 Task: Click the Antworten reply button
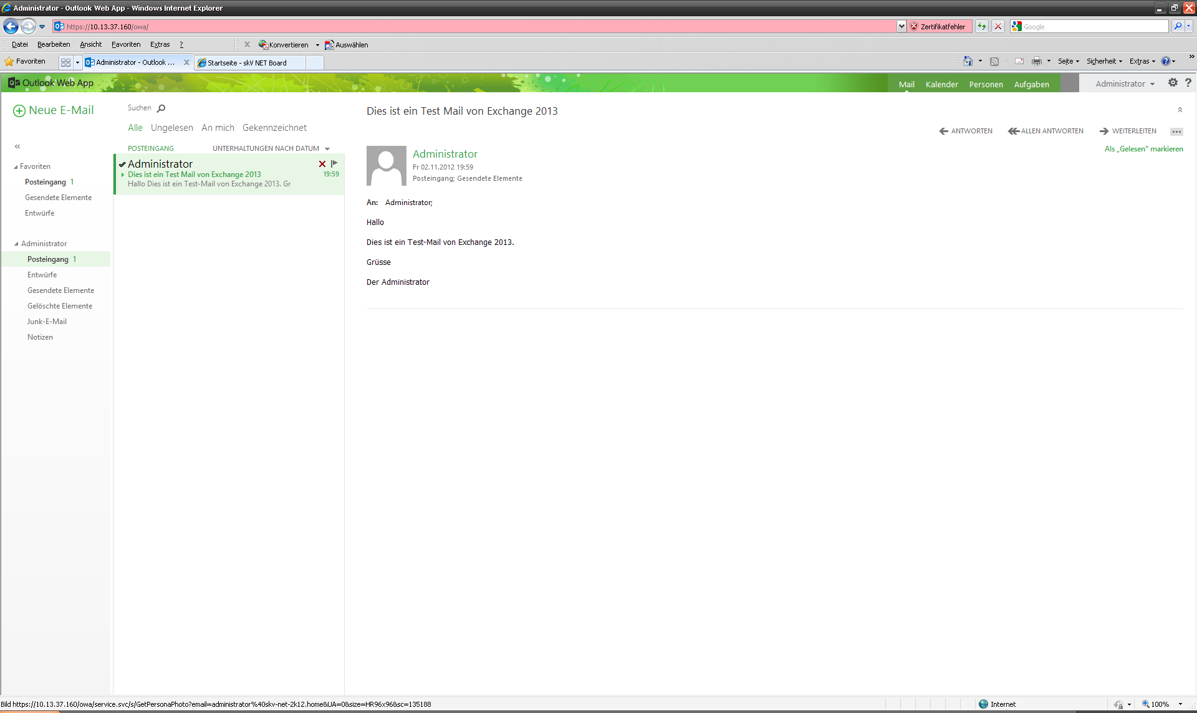click(x=966, y=131)
